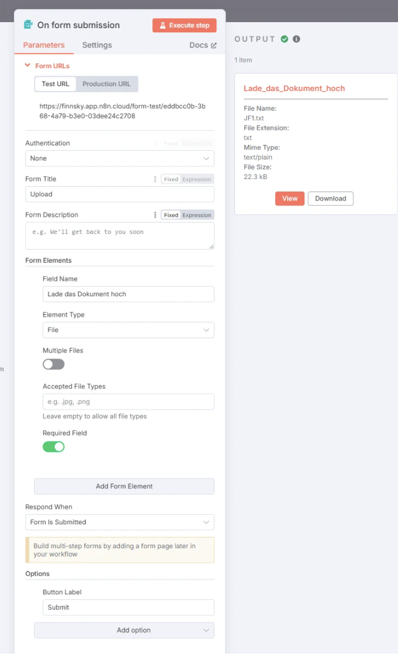Viewport: 398px width, 656px height.
Task: Switch Form Title to Expression mode
Action: (x=197, y=179)
